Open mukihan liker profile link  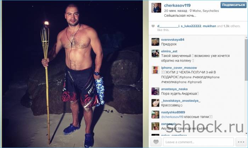tap(209, 26)
